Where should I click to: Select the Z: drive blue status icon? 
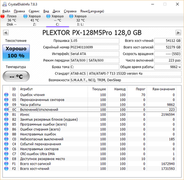point(25,16)
